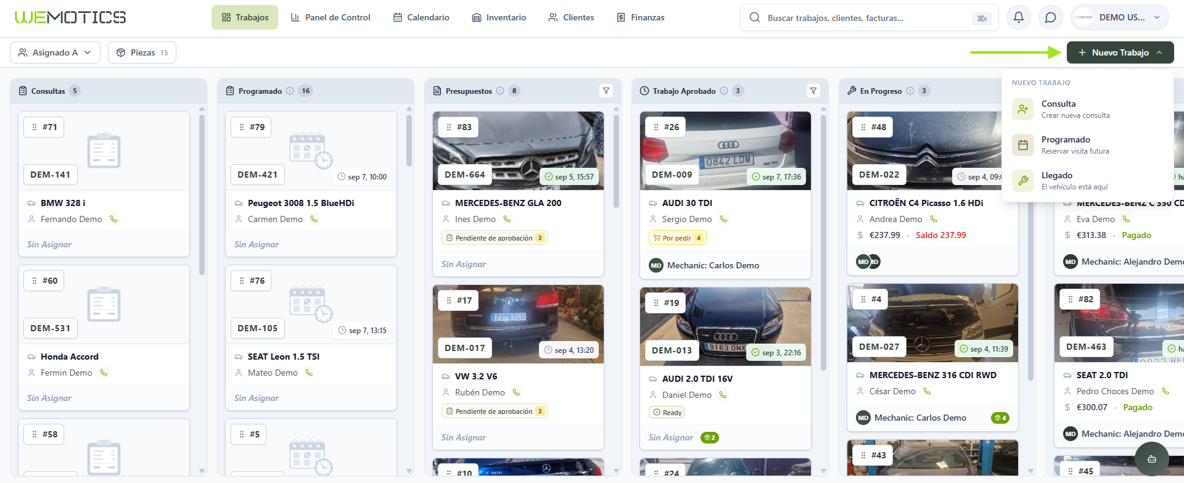
Task: Open the MERCEDES-BENZ GLA 200 car photo
Action: tap(518, 151)
